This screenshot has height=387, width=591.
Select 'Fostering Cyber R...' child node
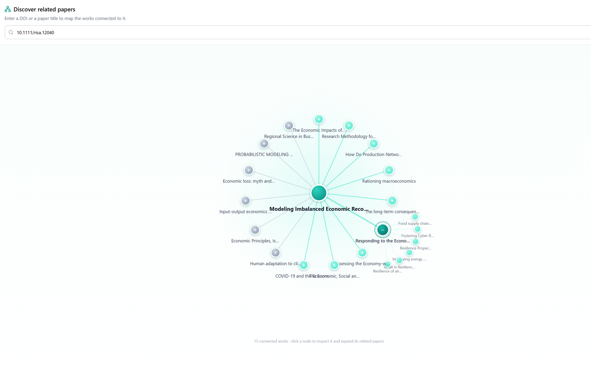tap(418, 229)
